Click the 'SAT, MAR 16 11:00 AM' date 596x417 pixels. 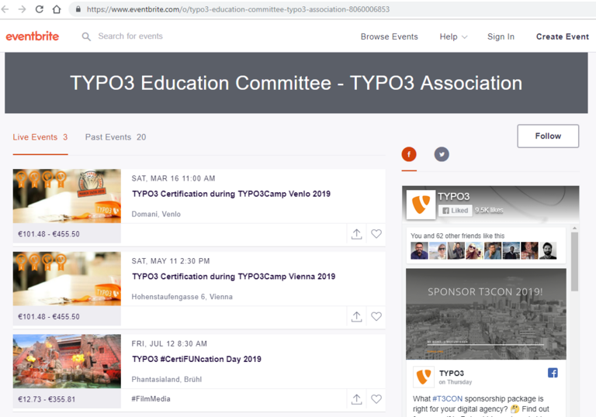[x=173, y=178]
